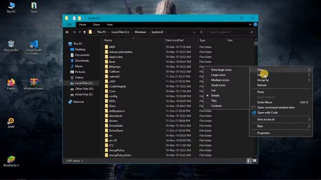The image size is (321, 180).
Task: Launch AIMP desktop shortcut
Action: (x=11, y=122)
